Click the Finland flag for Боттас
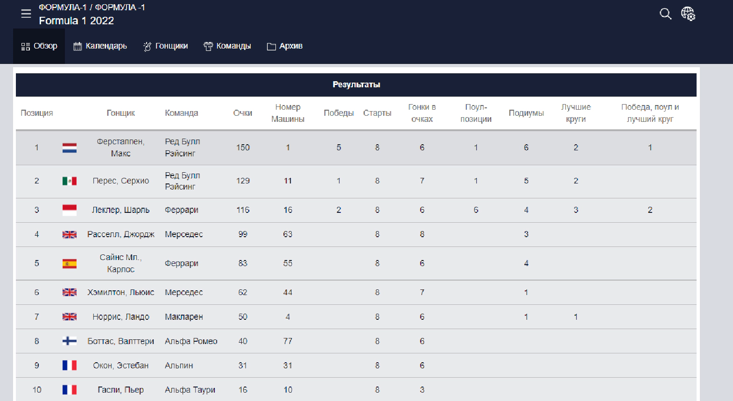This screenshot has height=401, width=733. [x=70, y=341]
